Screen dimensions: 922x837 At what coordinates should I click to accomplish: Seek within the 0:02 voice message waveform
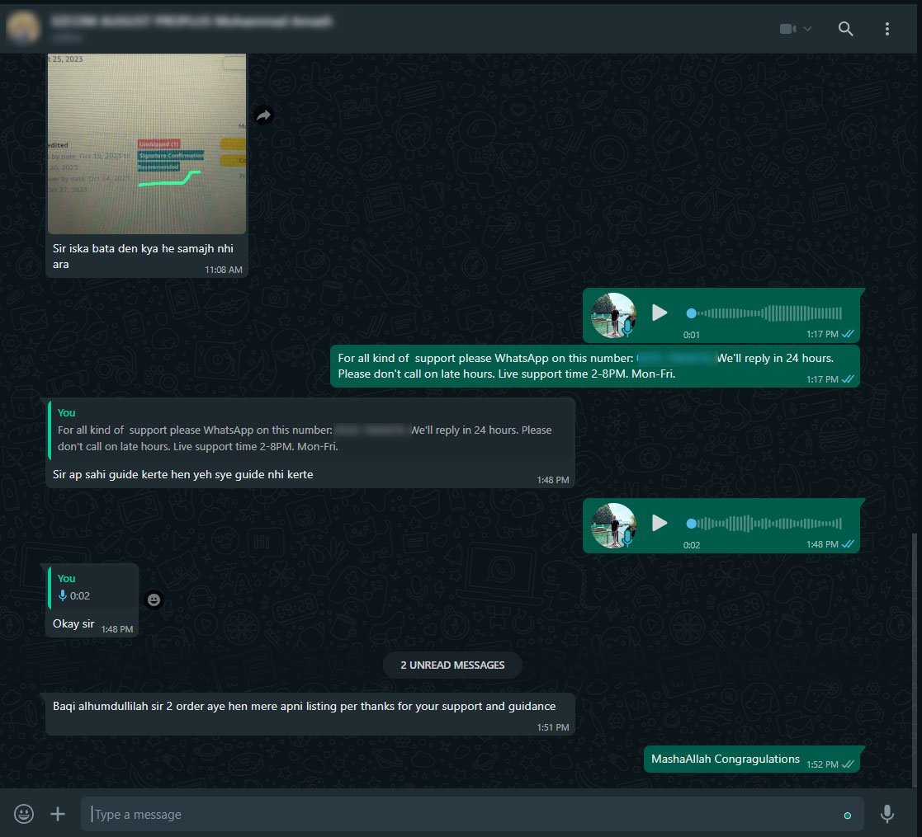pos(764,523)
